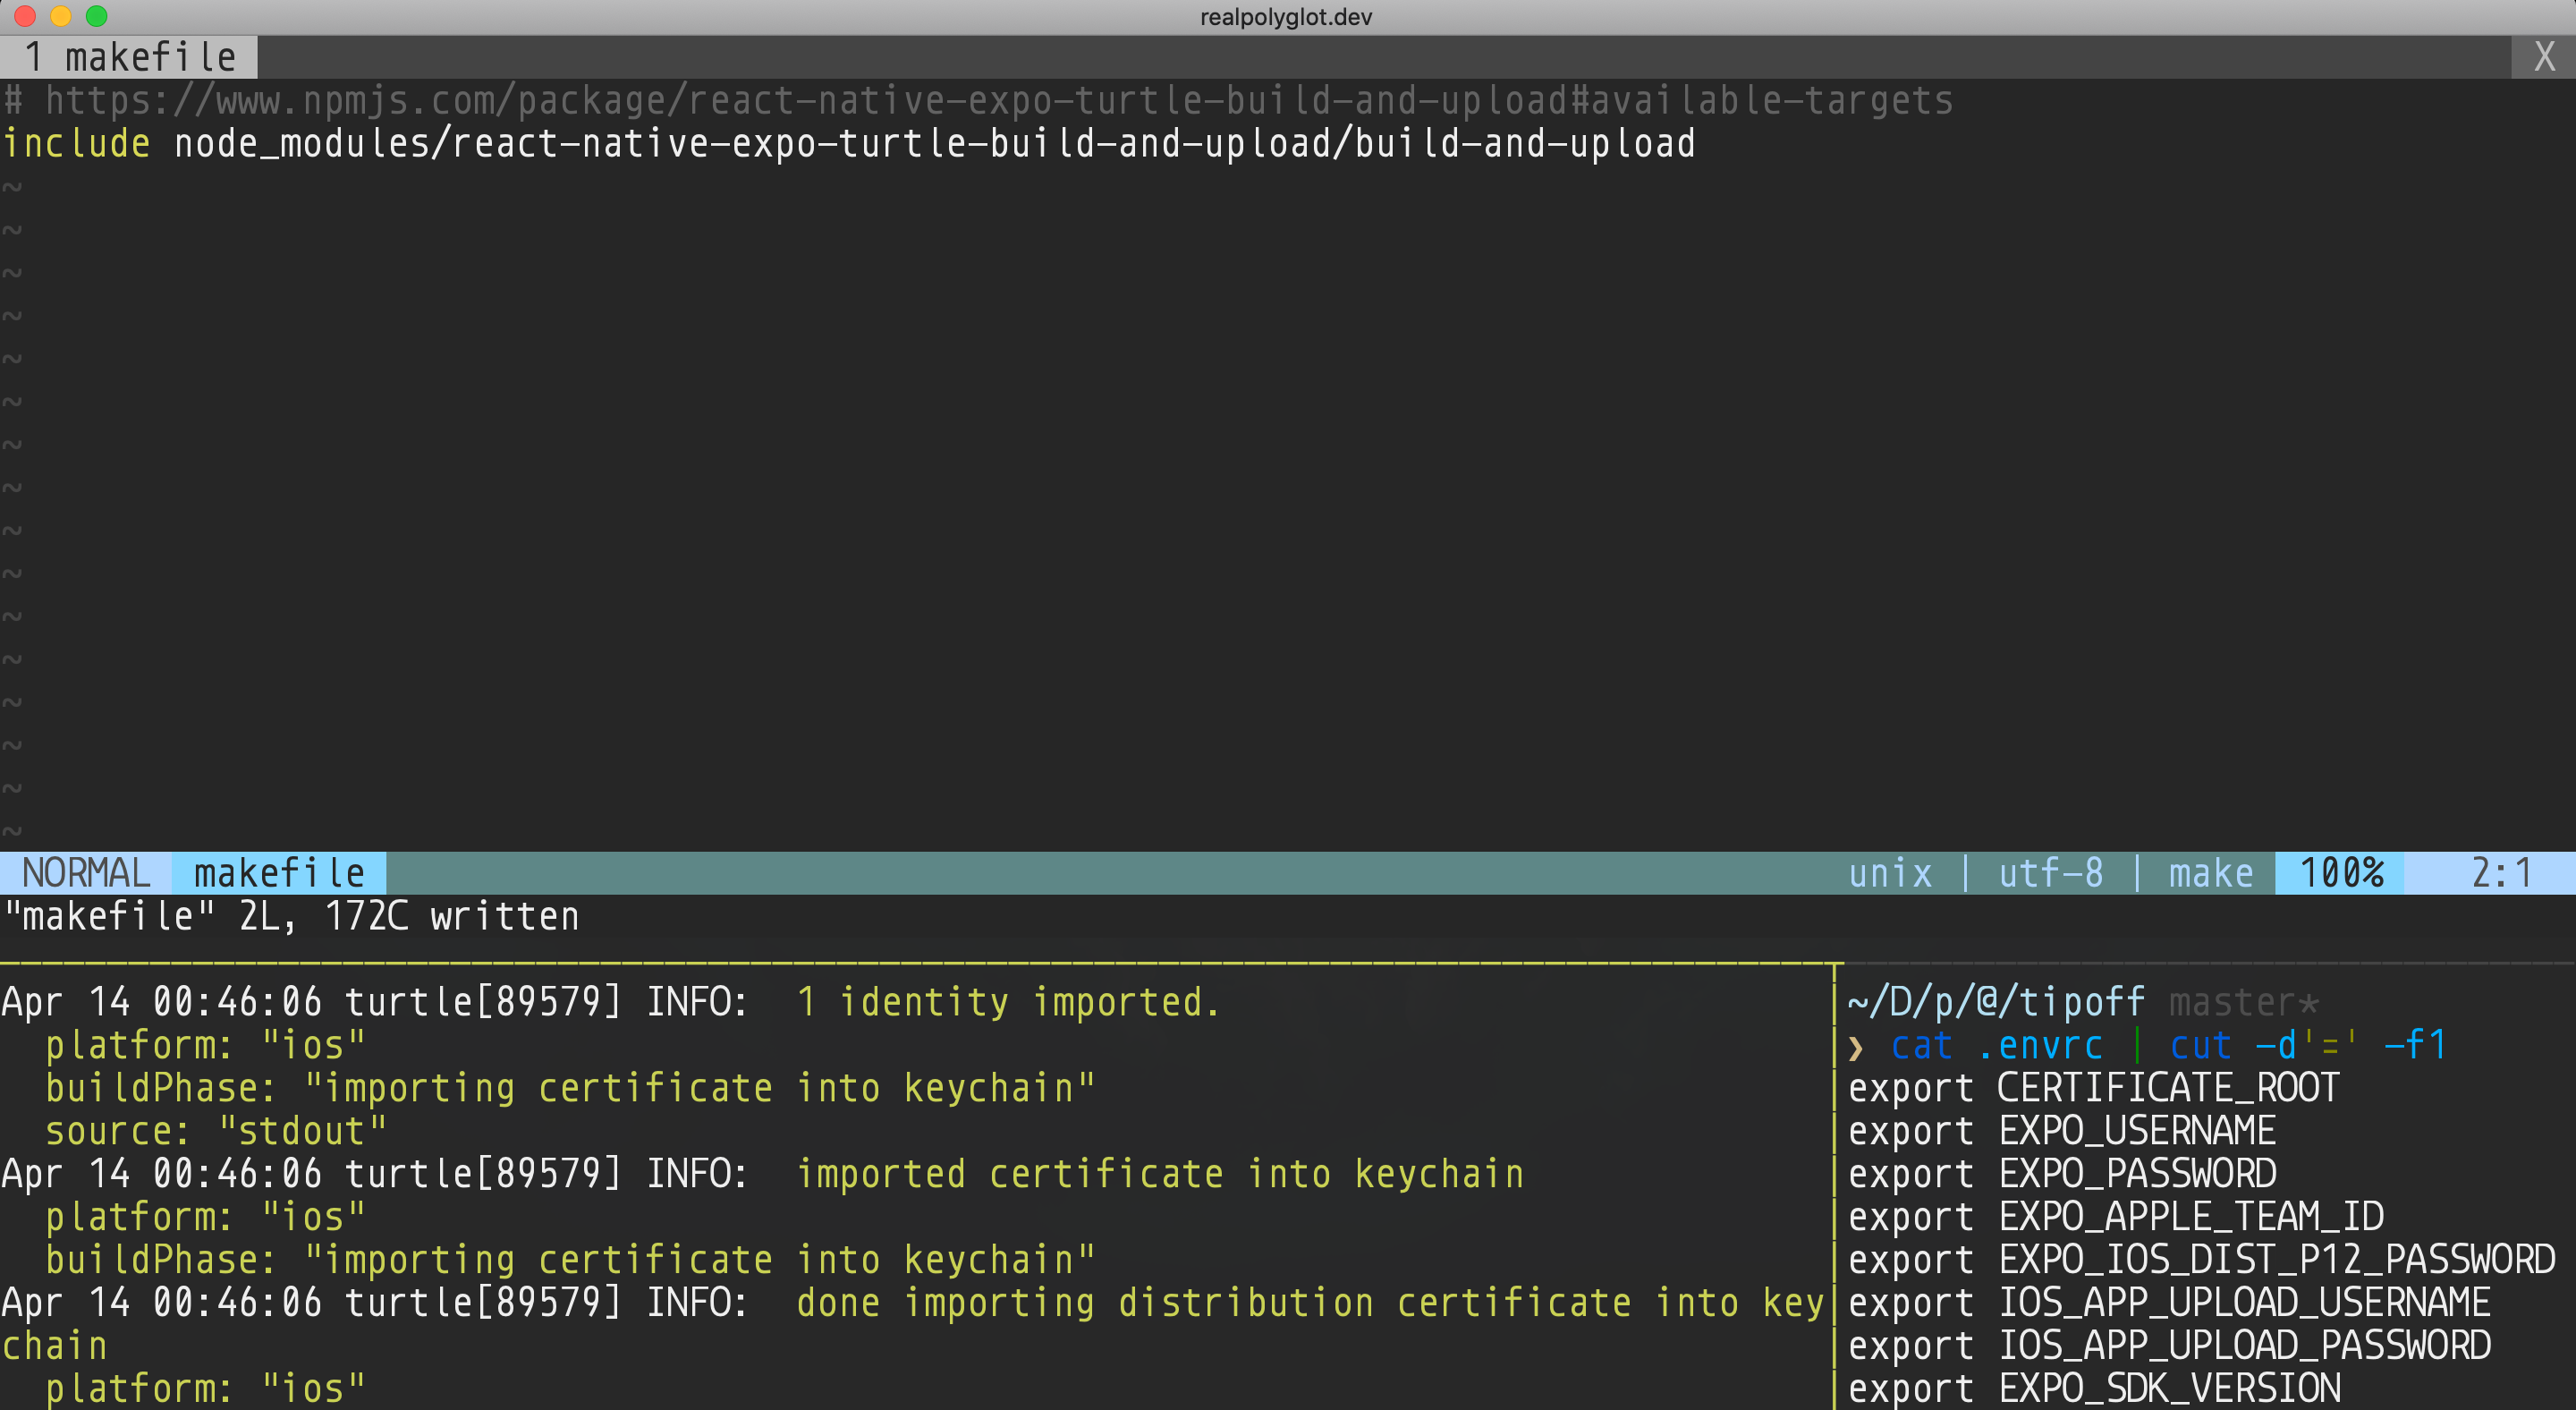Click the 'export EXPO_IOS_DIST_P12_PASSWORD' line

pos(2202,1260)
